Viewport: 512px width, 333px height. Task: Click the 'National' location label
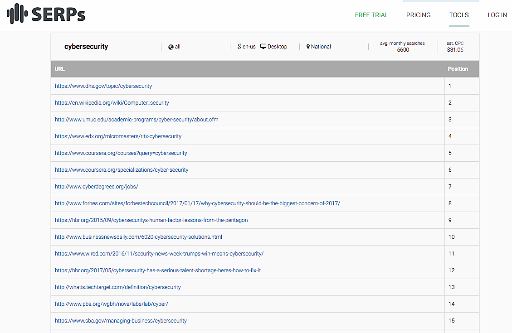coord(321,47)
